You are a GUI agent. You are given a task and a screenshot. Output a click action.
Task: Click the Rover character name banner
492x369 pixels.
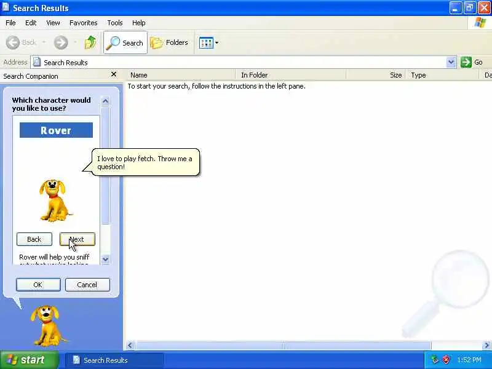tap(56, 130)
